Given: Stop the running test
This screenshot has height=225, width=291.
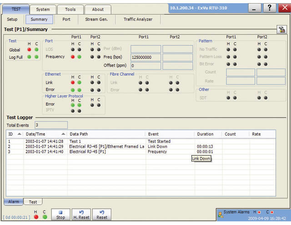Looking at the screenshot, I should point(60,215).
